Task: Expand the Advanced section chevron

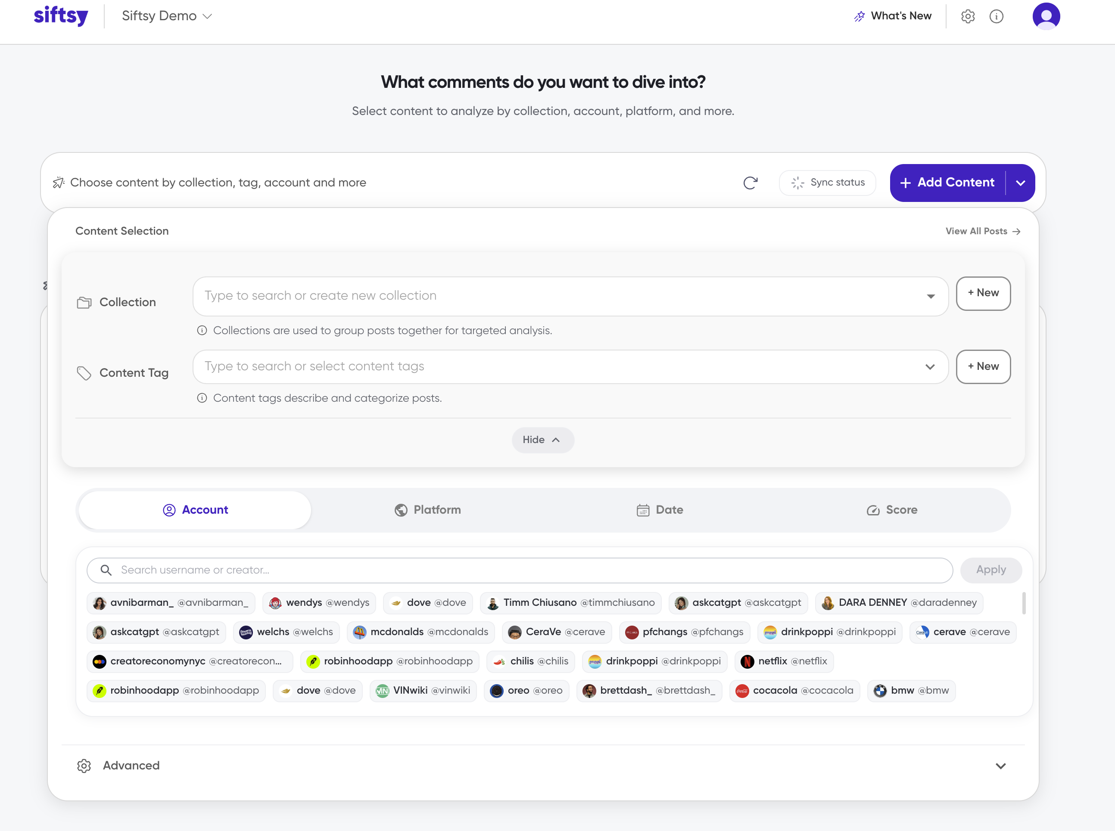Action: [1000, 766]
